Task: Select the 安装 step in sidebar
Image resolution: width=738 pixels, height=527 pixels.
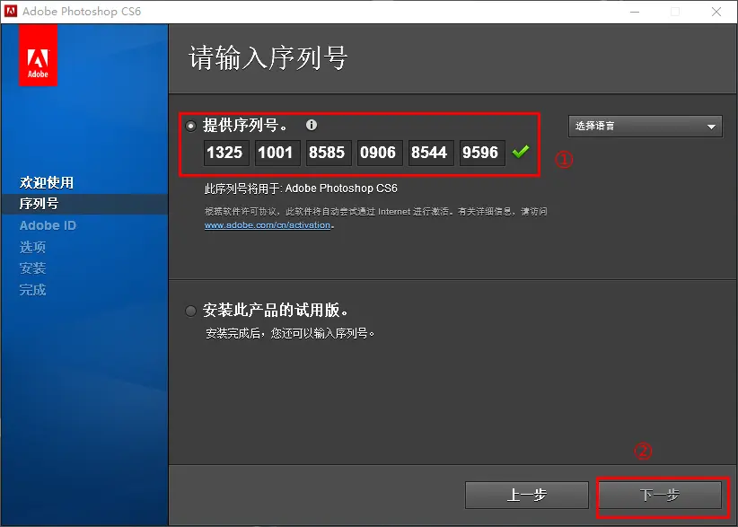Action: [32, 268]
